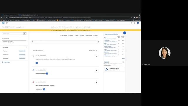This screenshot has height=106, width=188.
Task: Select the Leadership recommended topic
Action: pos(107,41)
